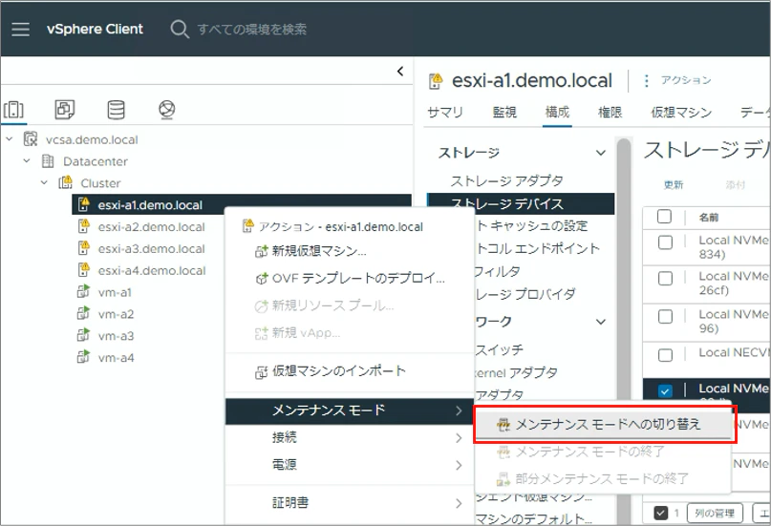Switch to Hosts and Clusters view icon
Image resolution: width=771 pixels, height=526 pixels.
pyautogui.click(x=13, y=109)
